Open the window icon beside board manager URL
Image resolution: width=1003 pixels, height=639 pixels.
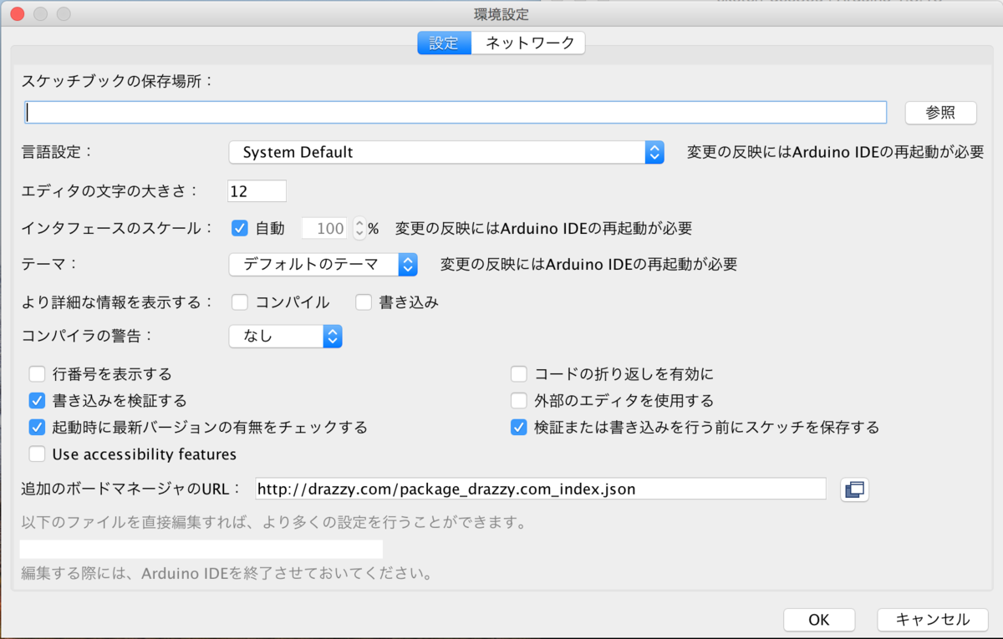[x=854, y=489]
